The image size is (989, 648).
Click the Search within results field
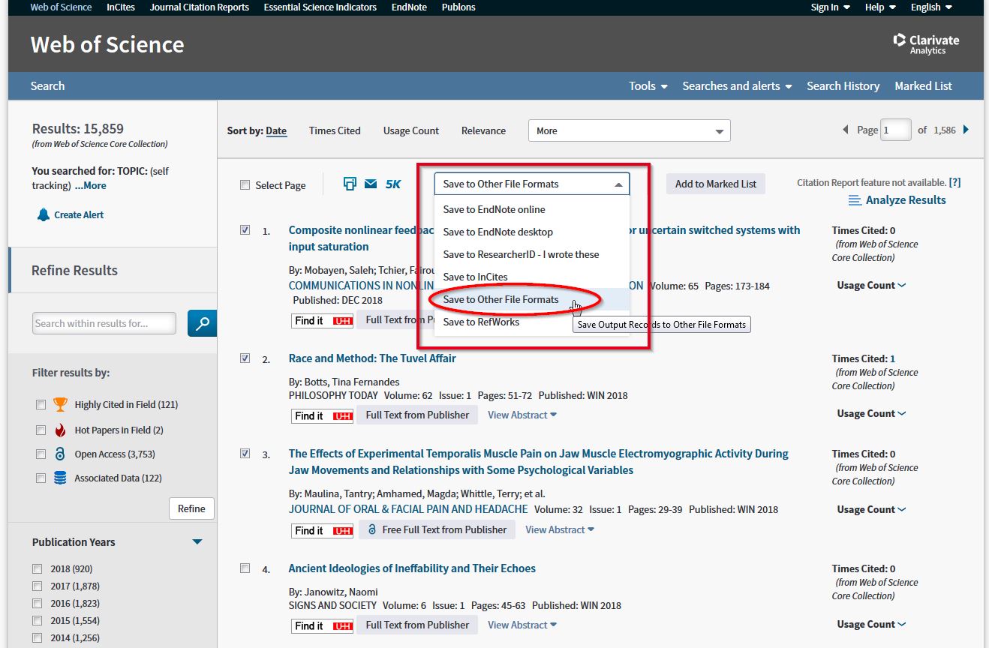[x=104, y=323]
